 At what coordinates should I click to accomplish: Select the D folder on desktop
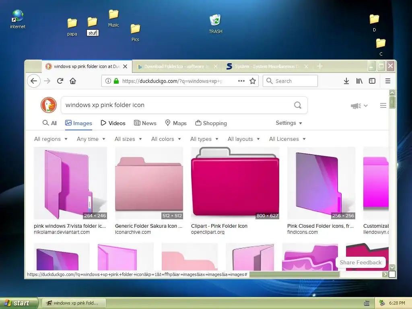pyautogui.click(x=375, y=23)
